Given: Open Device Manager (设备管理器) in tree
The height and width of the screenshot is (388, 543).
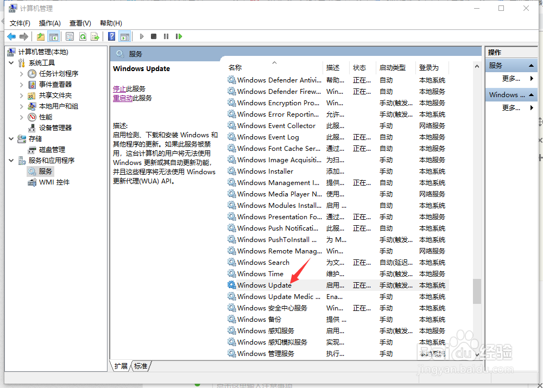Looking at the screenshot, I should [x=55, y=128].
